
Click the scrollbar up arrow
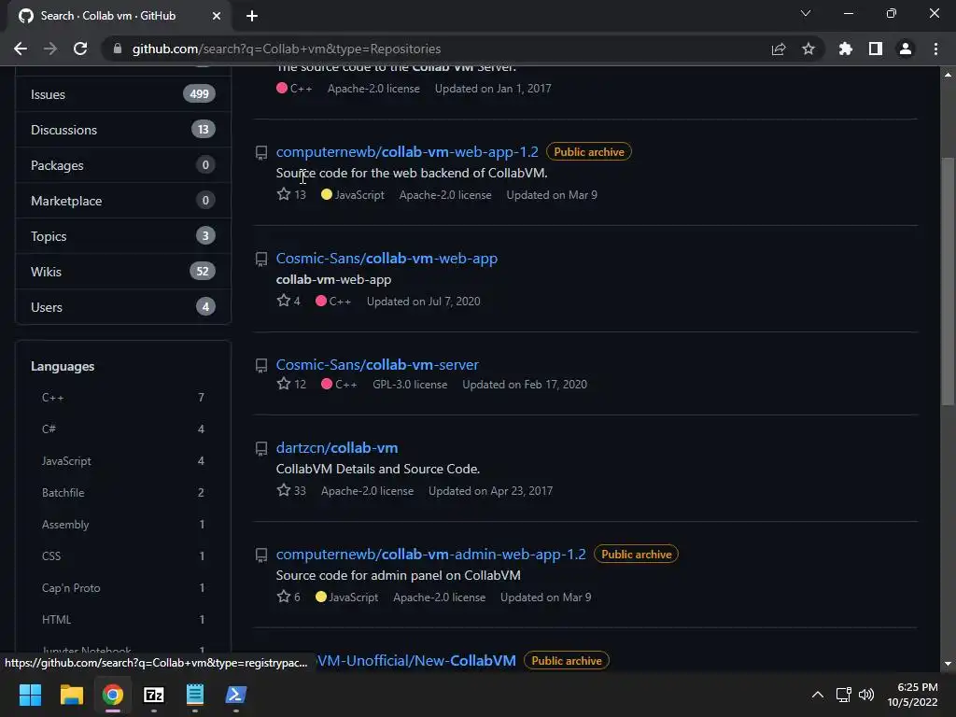click(x=948, y=75)
